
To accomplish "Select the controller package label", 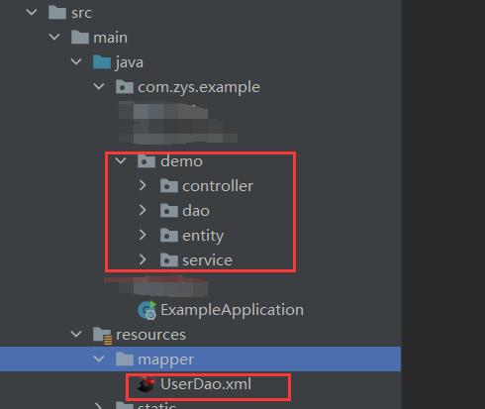I will pos(218,186).
